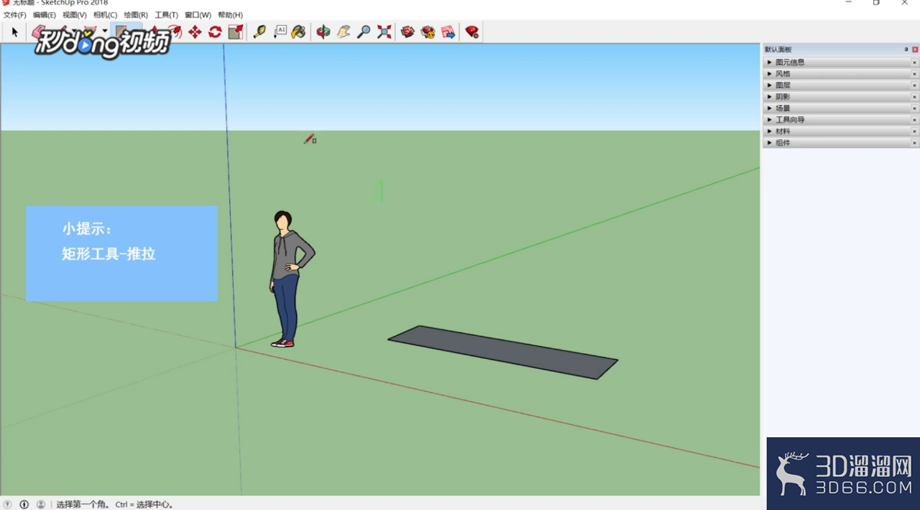Activate the highlighted Rectangle tool

(x=122, y=31)
